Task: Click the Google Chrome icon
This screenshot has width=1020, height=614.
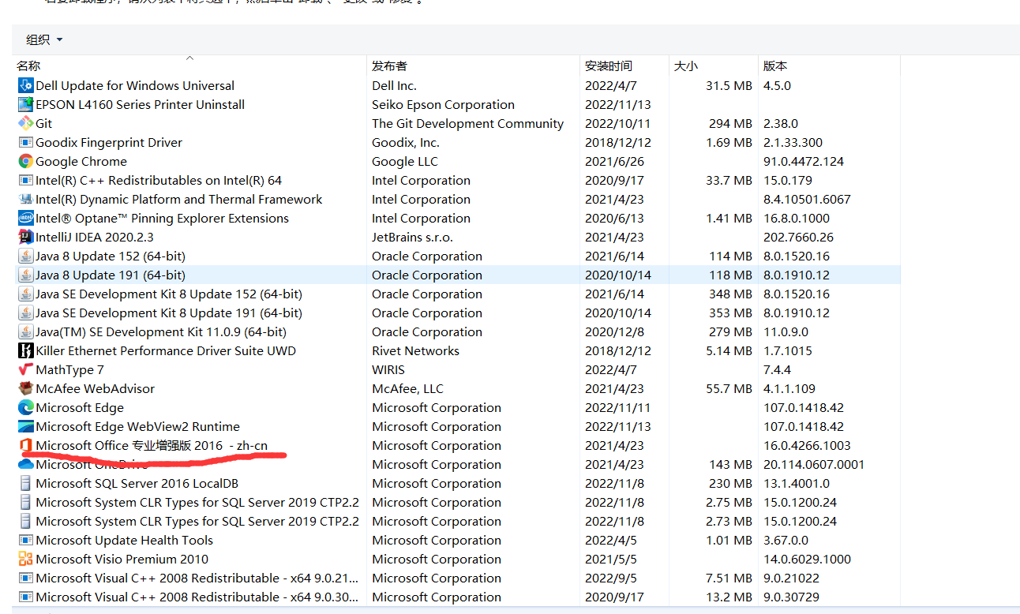Action: click(25, 161)
